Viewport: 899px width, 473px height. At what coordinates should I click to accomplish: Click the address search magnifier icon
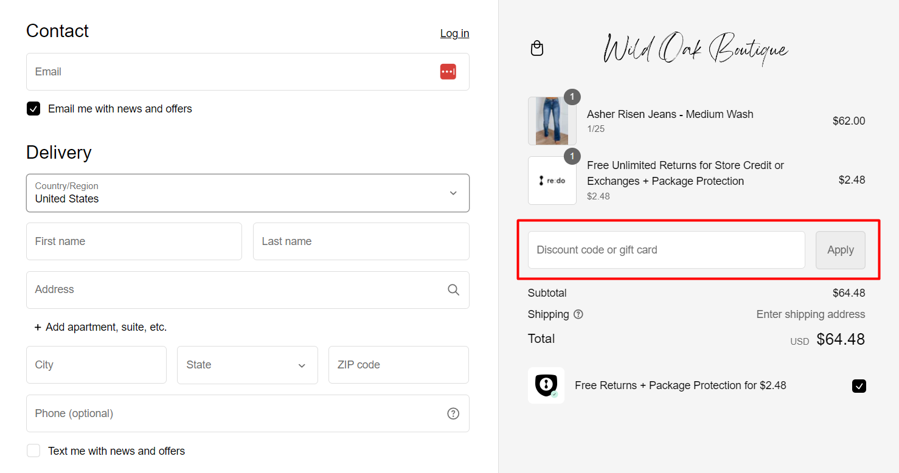(x=453, y=290)
